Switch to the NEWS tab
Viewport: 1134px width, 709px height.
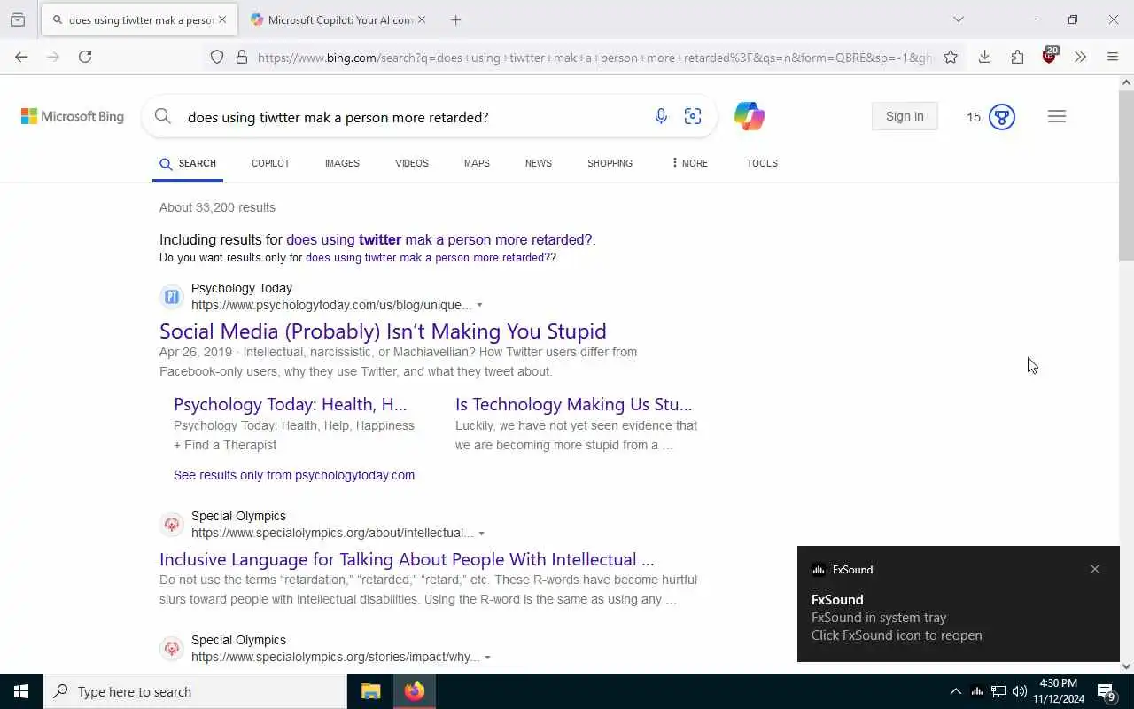pos(539,163)
